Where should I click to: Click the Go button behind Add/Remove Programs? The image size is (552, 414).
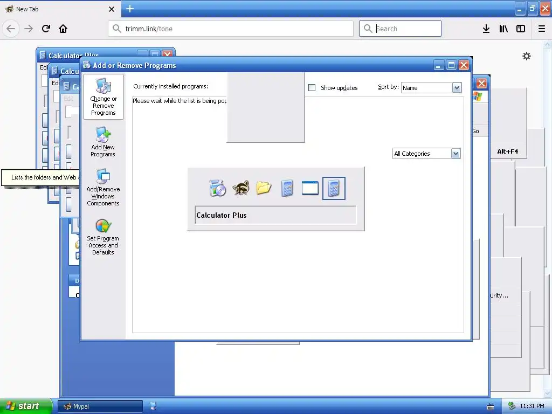pos(475,131)
